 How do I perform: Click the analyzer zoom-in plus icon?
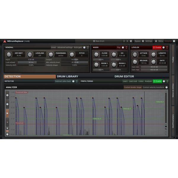point(7,95)
